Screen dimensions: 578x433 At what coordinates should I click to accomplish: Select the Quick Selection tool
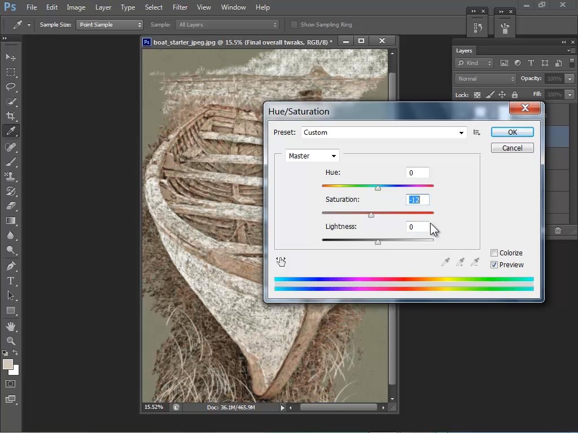pos(11,101)
